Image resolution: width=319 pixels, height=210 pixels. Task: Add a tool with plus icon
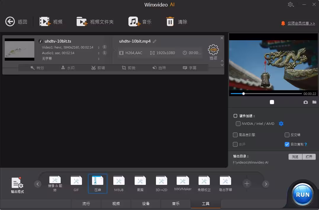(247, 184)
